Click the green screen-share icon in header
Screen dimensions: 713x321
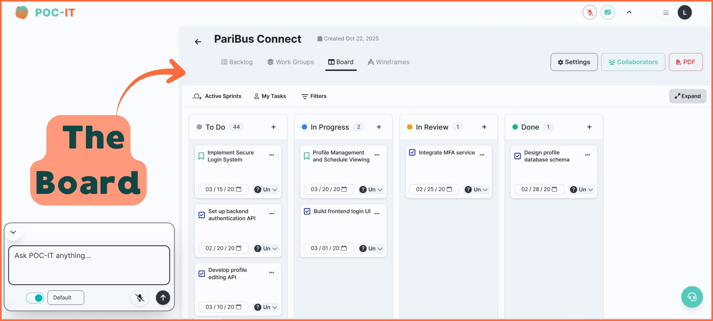[607, 13]
